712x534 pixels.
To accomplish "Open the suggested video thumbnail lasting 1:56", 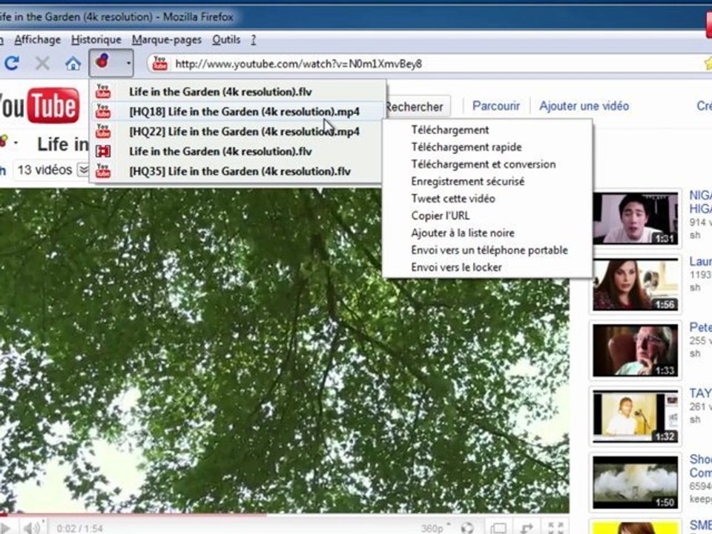I will [636, 284].
